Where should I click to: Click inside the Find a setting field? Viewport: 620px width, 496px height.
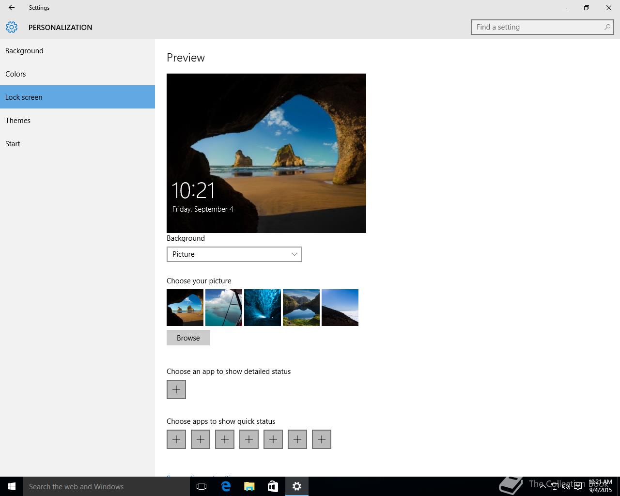click(x=542, y=27)
